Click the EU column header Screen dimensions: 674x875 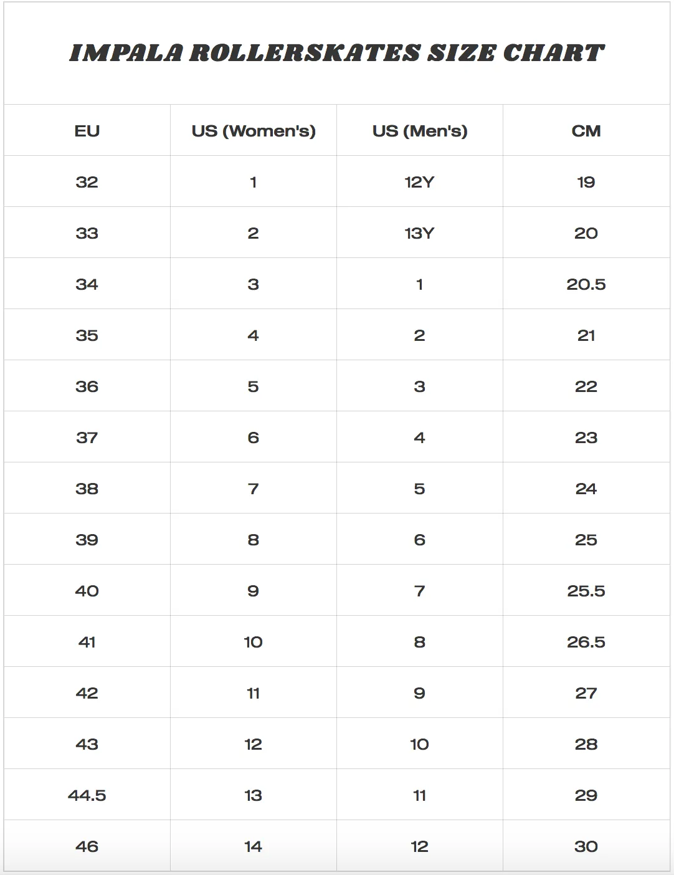tap(87, 131)
